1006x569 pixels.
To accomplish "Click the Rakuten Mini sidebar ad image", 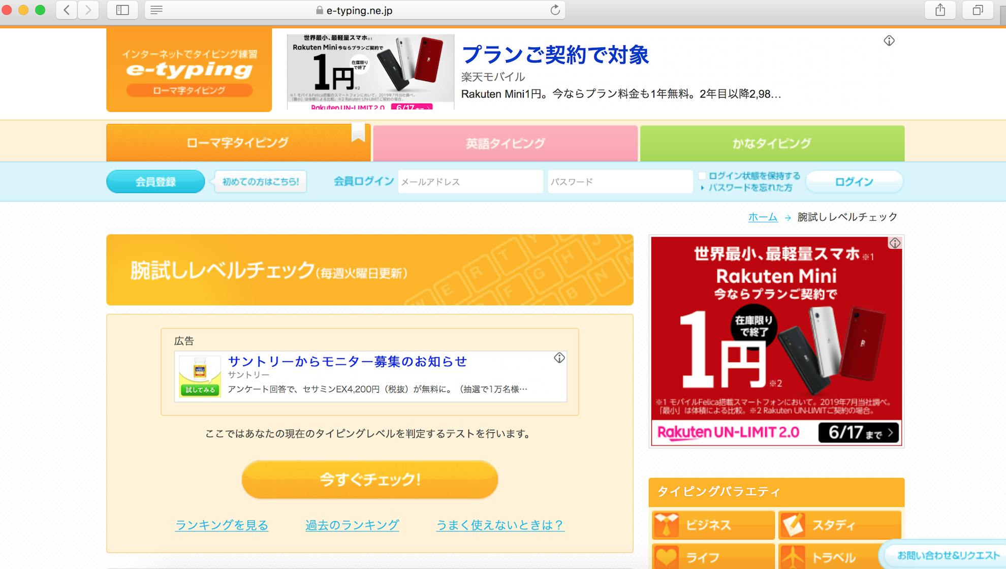I will [776, 341].
